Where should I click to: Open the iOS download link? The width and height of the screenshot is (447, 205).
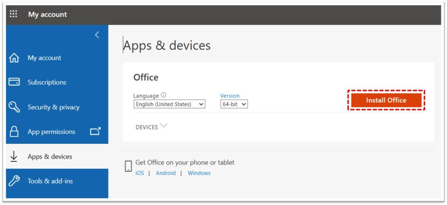(140, 173)
